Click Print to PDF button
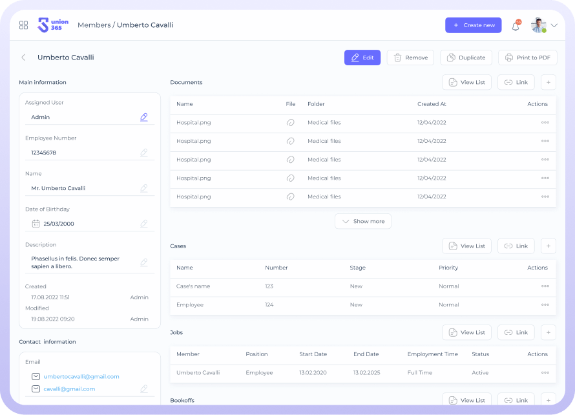Viewport: 575px width, 415px height. tap(527, 58)
